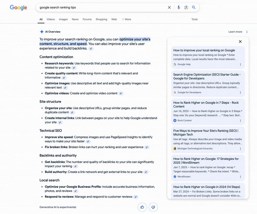Open options for WordStream source card
This screenshot has width=257, height=214.
tap(240, 177)
